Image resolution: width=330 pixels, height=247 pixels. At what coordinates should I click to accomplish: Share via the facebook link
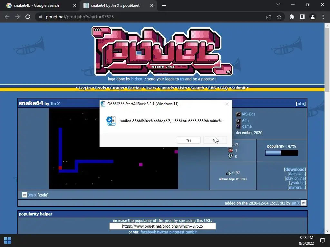point(148,232)
